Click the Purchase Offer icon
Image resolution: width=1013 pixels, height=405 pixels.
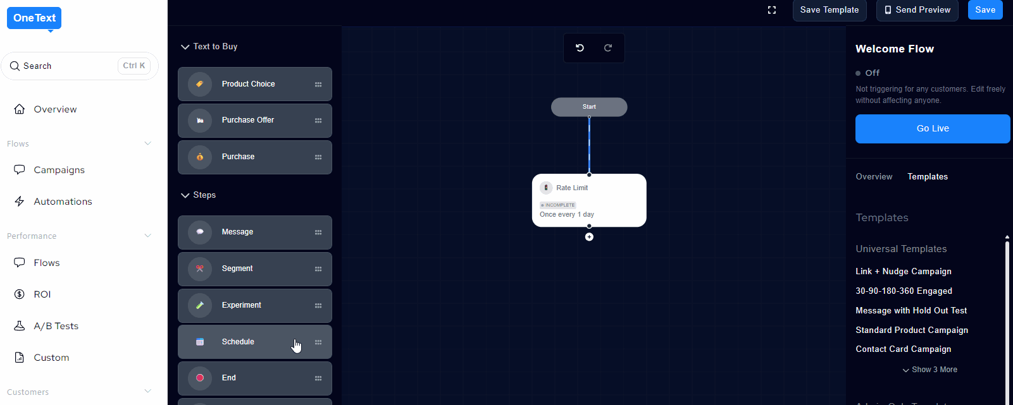[x=200, y=121]
